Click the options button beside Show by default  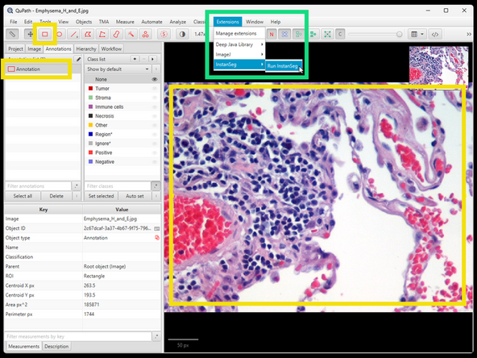[156, 69]
